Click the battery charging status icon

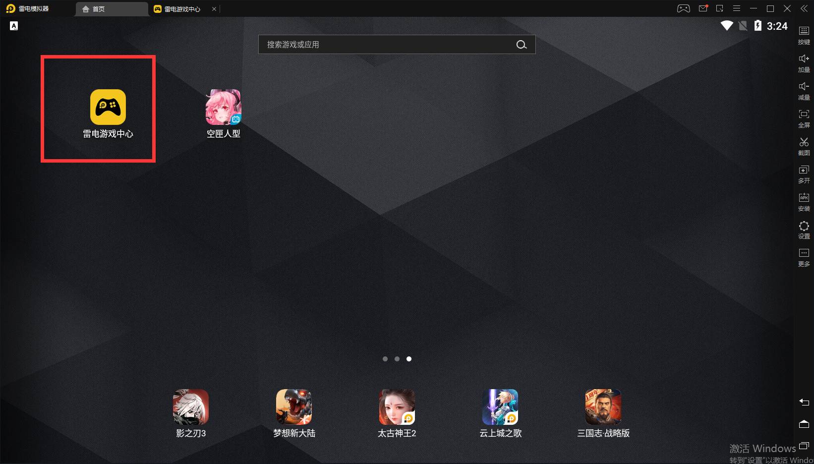point(758,26)
